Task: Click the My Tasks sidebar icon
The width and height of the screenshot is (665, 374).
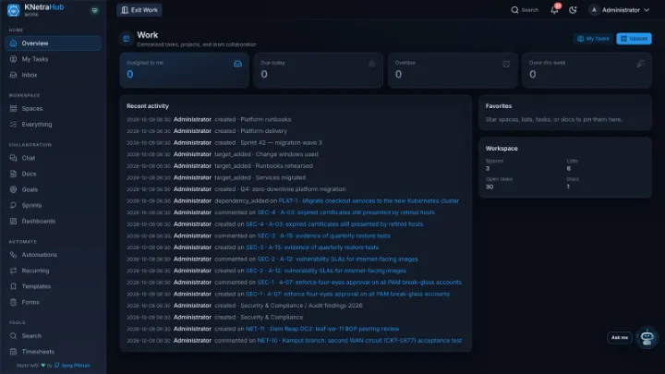Action: (13, 59)
